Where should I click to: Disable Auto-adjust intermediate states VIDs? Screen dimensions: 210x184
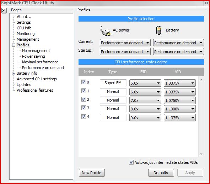tap(131, 162)
